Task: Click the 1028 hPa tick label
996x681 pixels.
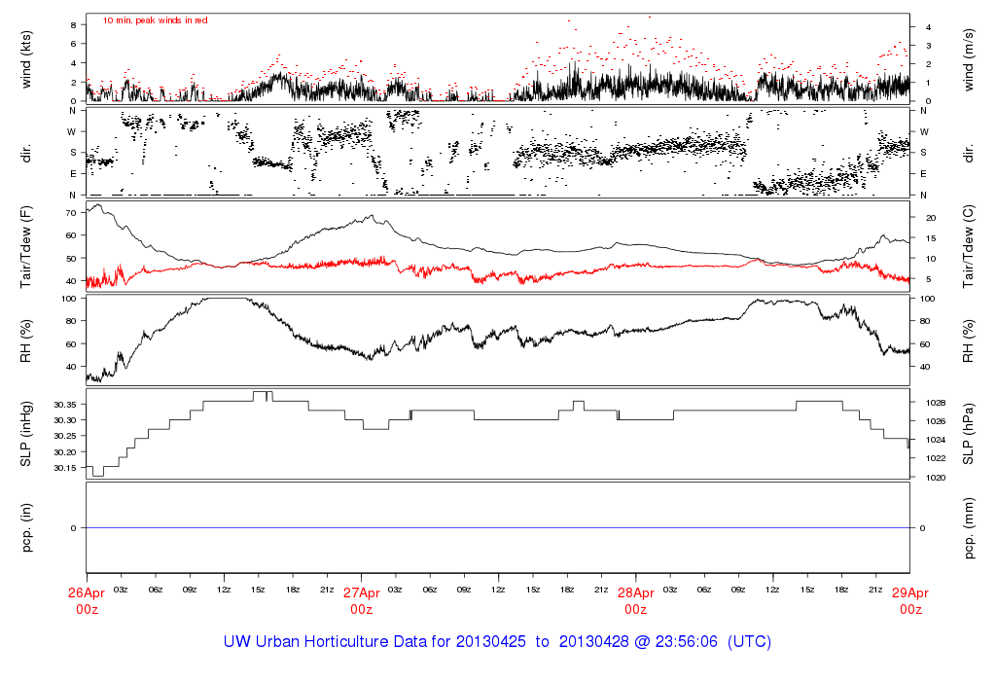Action: click(x=936, y=403)
